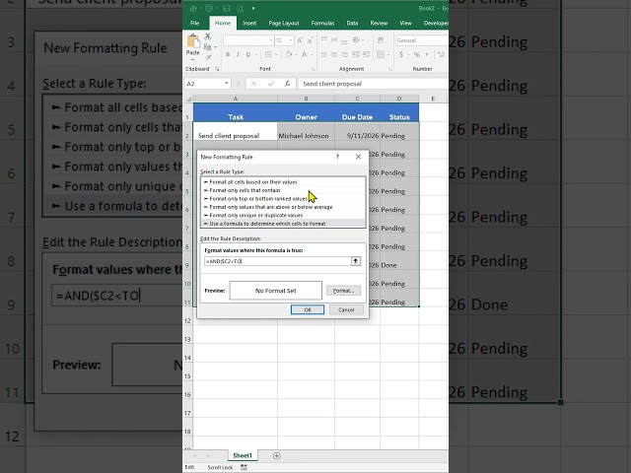Click the Format... button
The width and height of the screenshot is (631, 473).
(x=343, y=291)
